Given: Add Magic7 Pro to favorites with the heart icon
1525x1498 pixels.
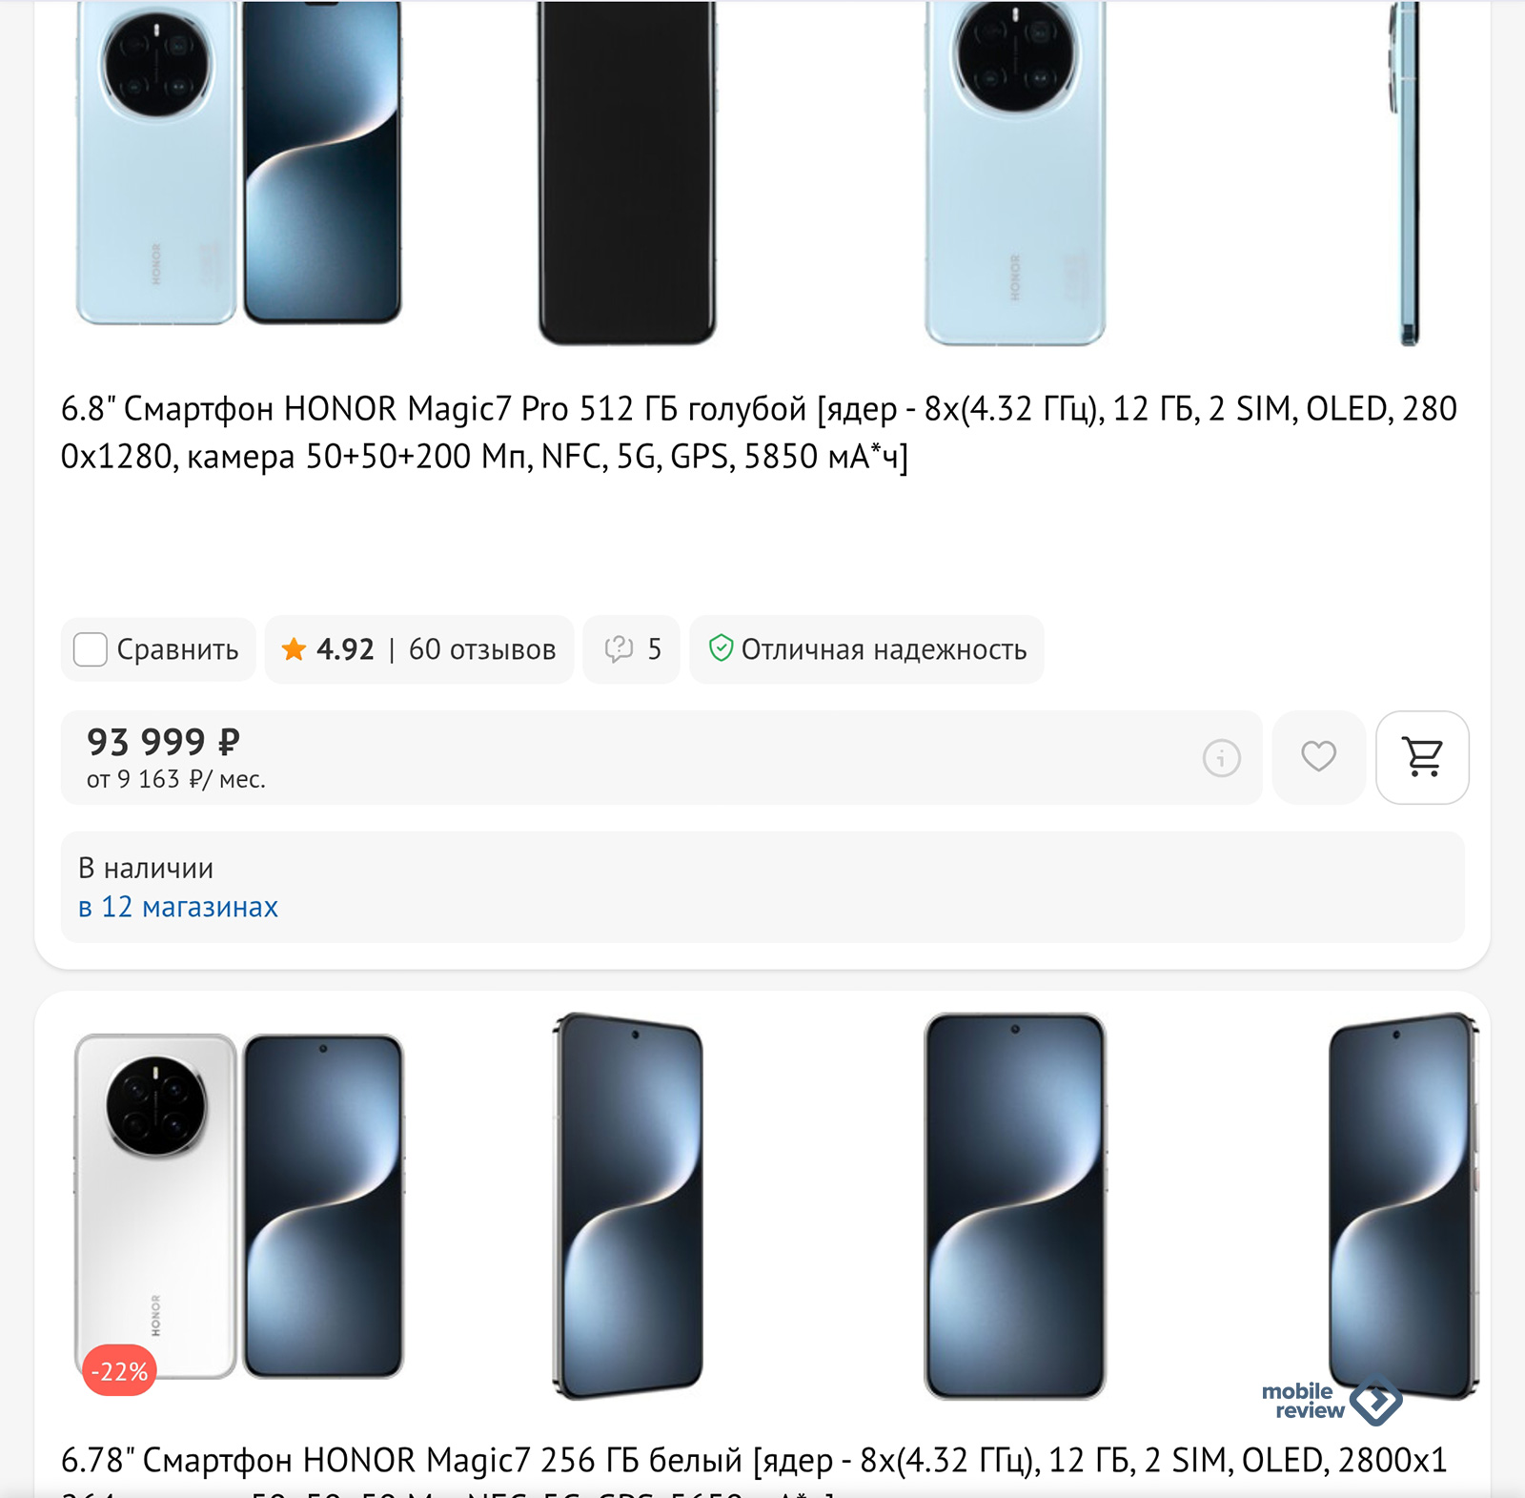Looking at the screenshot, I should [x=1318, y=757].
